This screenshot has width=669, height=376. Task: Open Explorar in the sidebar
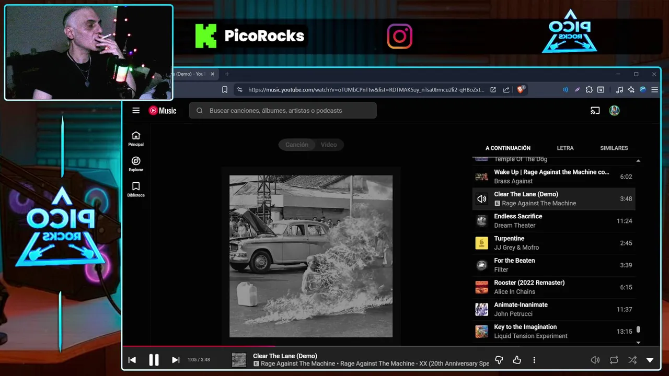pyautogui.click(x=136, y=164)
